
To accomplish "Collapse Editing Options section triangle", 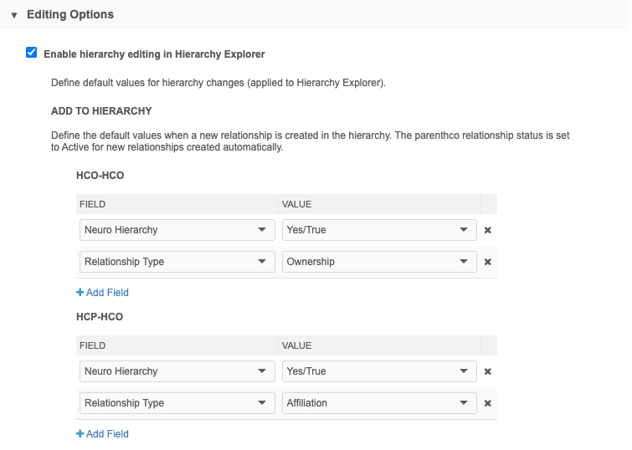I will click(x=14, y=15).
